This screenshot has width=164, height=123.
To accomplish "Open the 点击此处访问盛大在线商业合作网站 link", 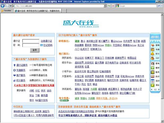I will coord(76,111).
